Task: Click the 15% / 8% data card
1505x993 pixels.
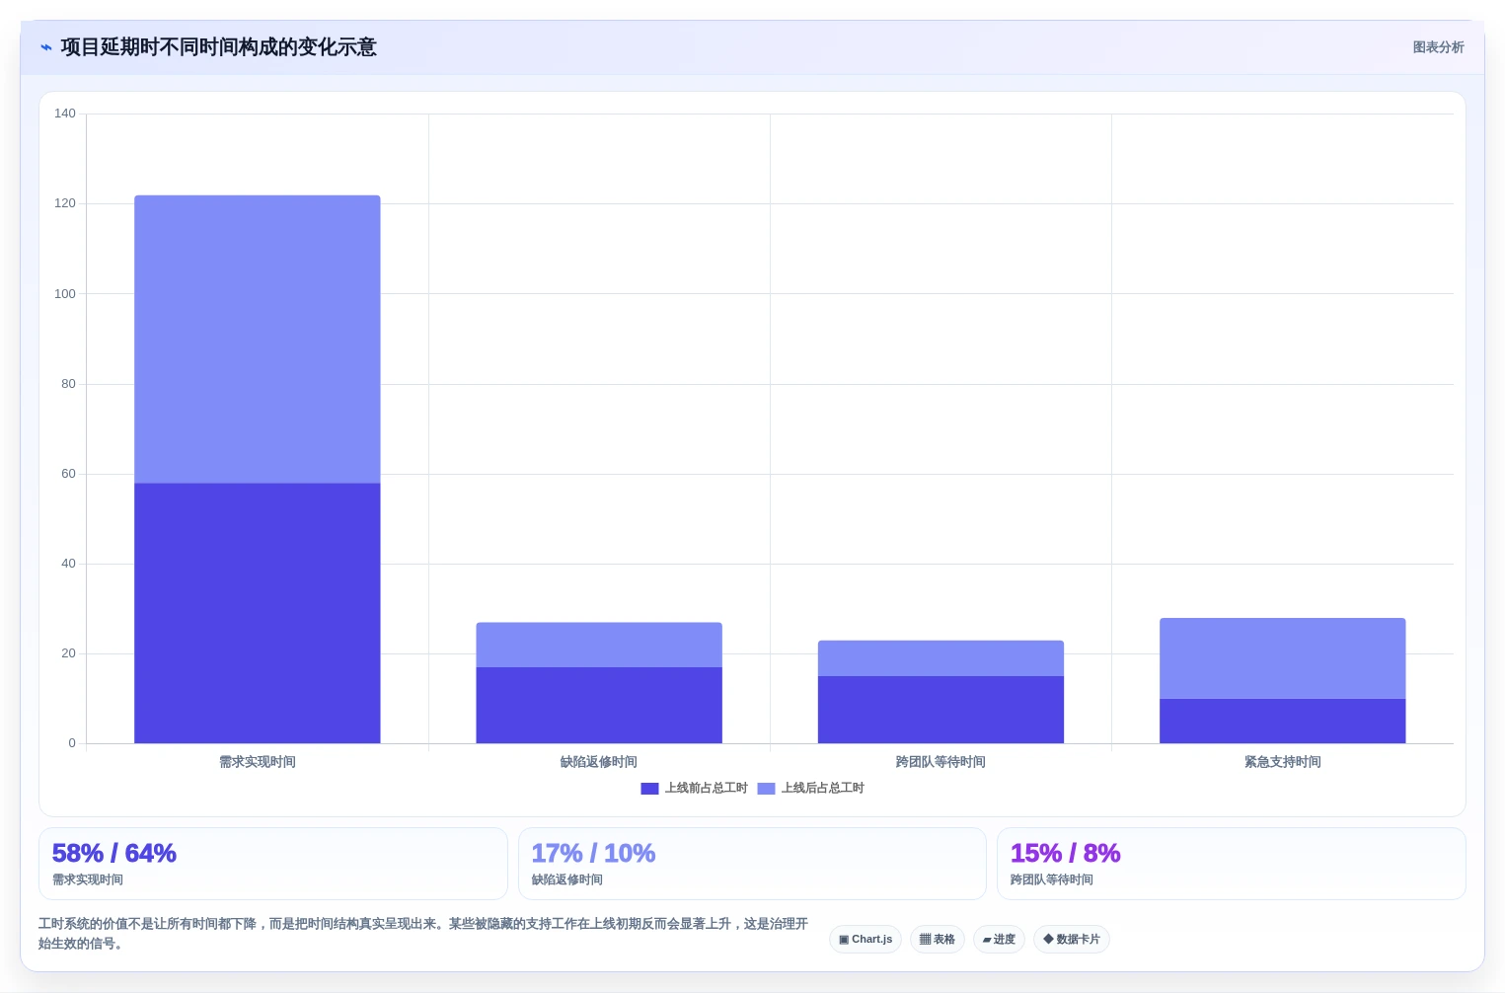Action: [x=1232, y=864]
